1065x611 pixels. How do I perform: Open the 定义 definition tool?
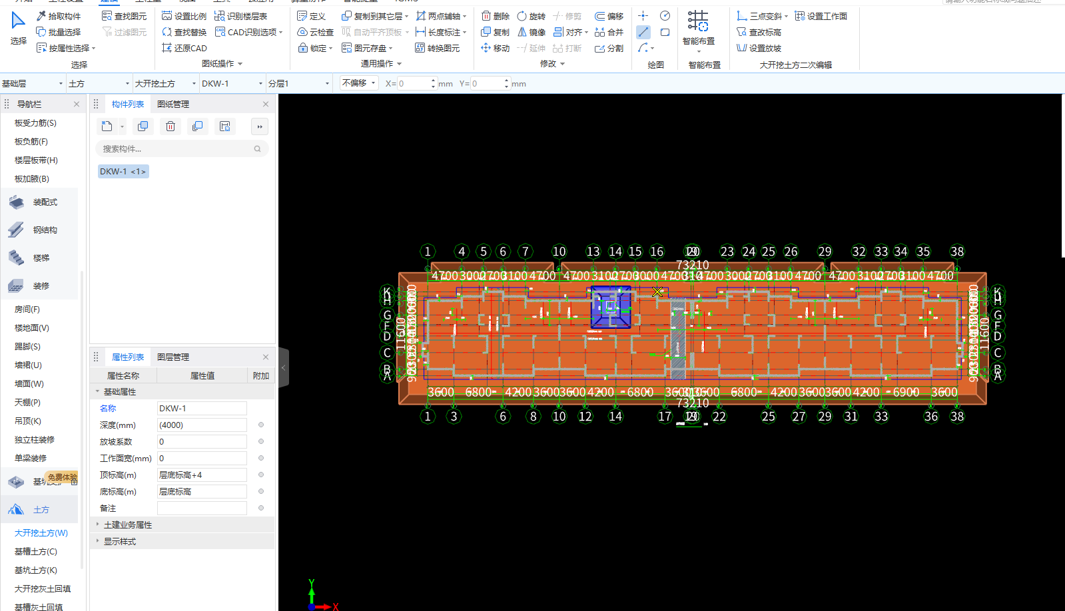pos(311,16)
